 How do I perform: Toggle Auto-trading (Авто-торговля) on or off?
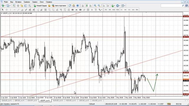pyautogui.click(x=59, y=6)
